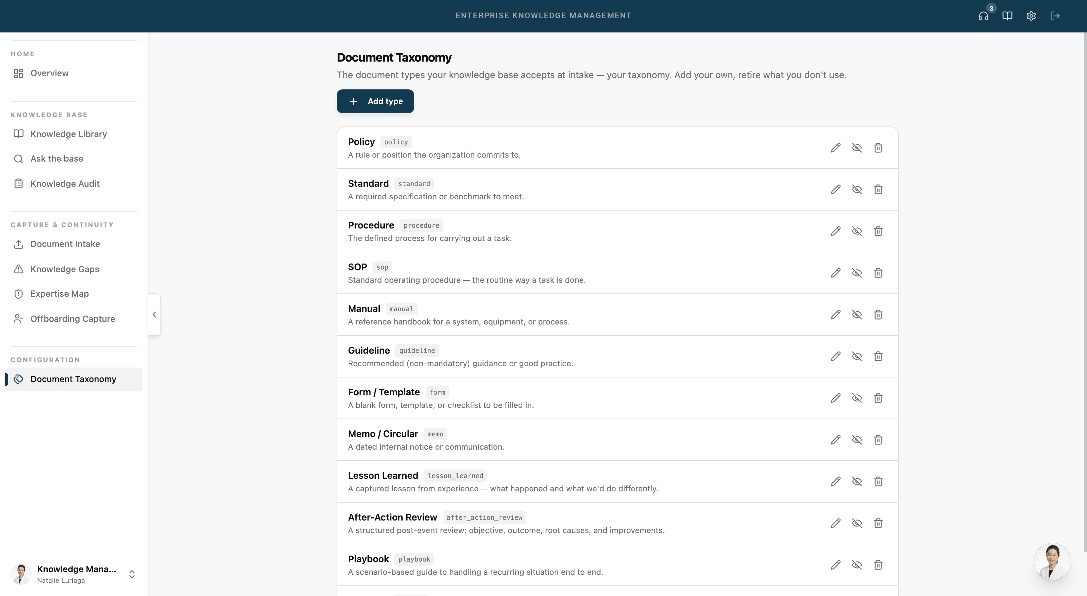The width and height of the screenshot is (1087, 596).
Task: Delete the Policy document type
Action: 878,148
